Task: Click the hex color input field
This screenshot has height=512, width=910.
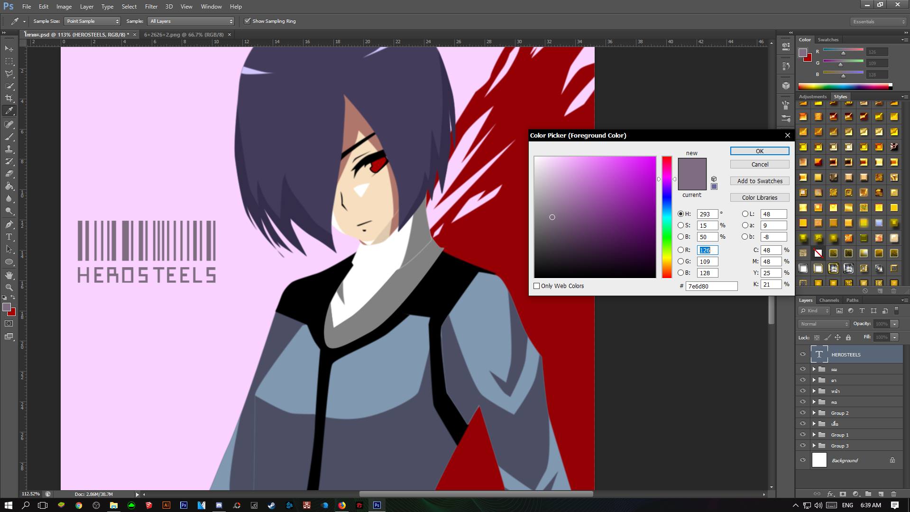Action: (711, 286)
